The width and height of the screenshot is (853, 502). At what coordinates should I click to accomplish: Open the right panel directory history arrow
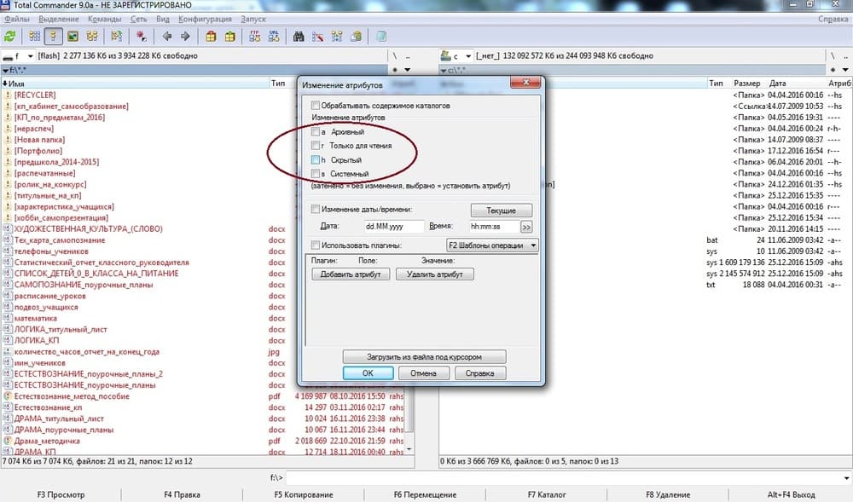(x=845, y=70)
